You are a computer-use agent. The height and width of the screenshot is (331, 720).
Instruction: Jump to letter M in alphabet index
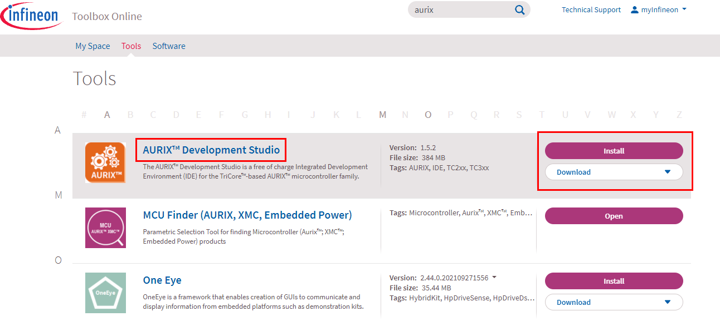(382, 115)
